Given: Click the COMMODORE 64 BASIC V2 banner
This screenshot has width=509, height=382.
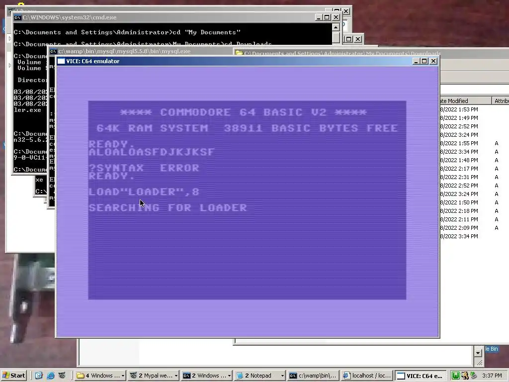Looking at the screenshot, I should click(x=243, y=112).
